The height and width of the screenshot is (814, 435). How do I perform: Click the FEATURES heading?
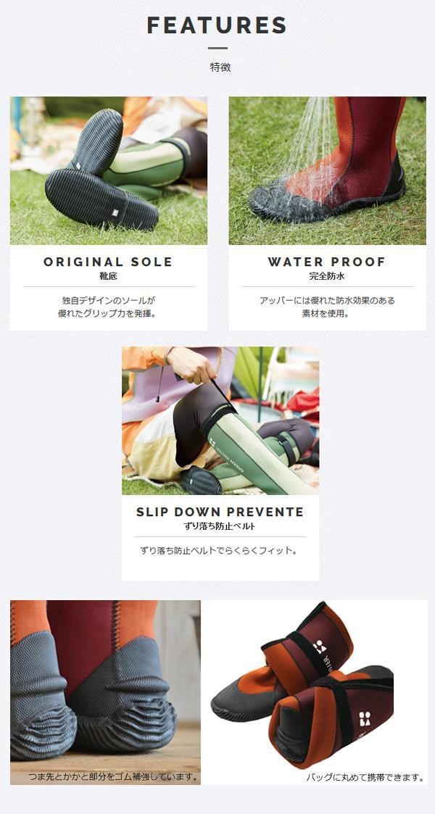click(217, 25)
